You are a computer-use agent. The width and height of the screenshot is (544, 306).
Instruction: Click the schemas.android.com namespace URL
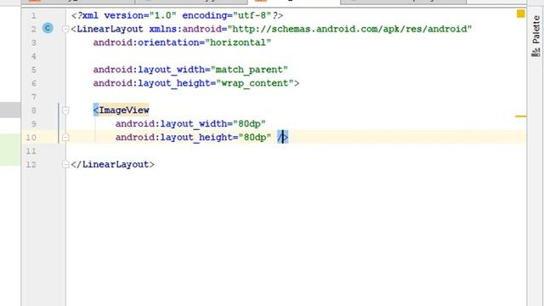point(349,29)
